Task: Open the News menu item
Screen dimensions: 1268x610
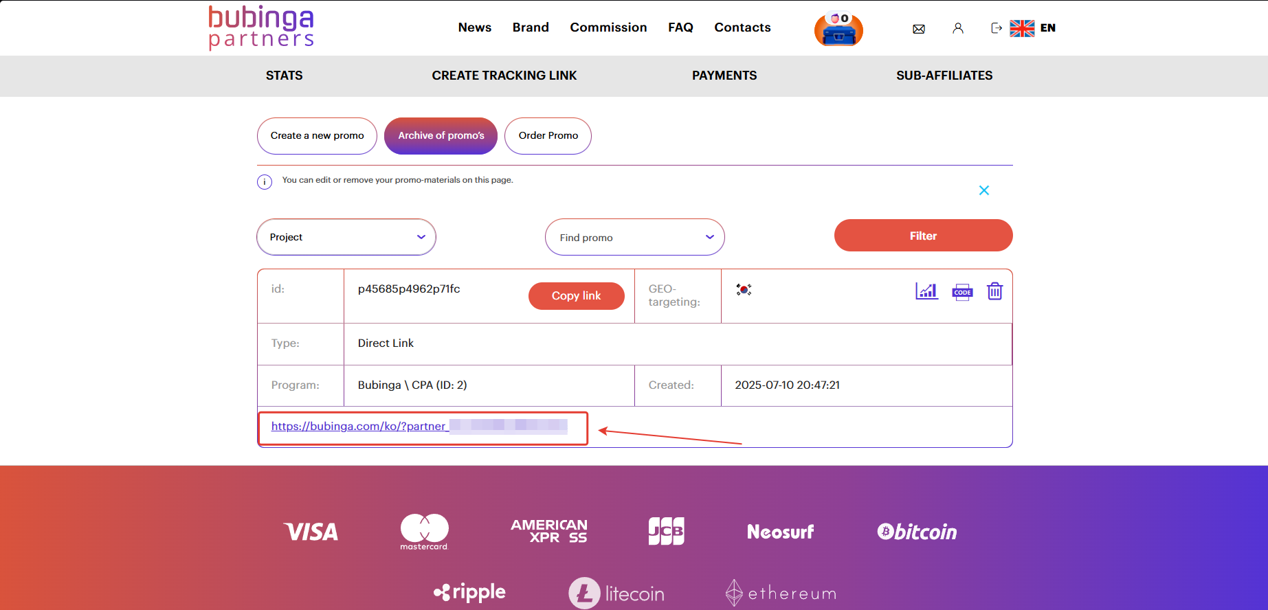Action: (475, 27)
